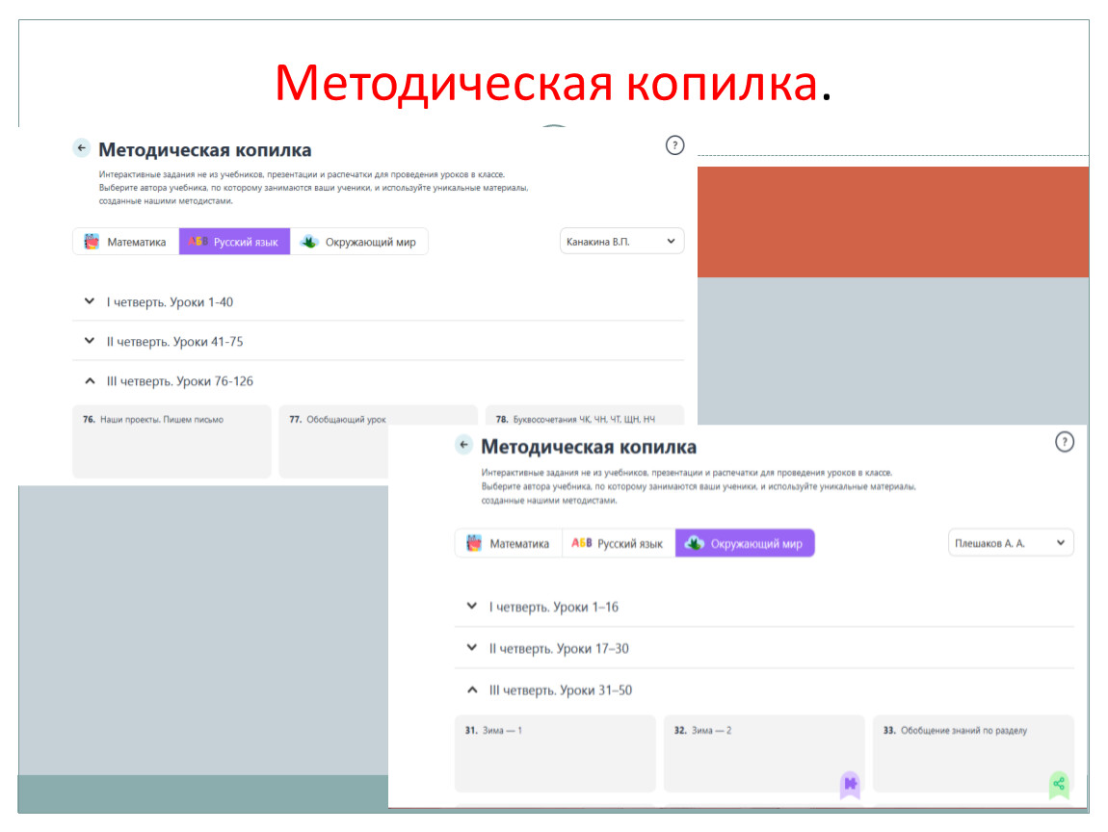
Task: Click the back arrow in the lower Методическая копилка panel
Action: click(x=464, y=445)
